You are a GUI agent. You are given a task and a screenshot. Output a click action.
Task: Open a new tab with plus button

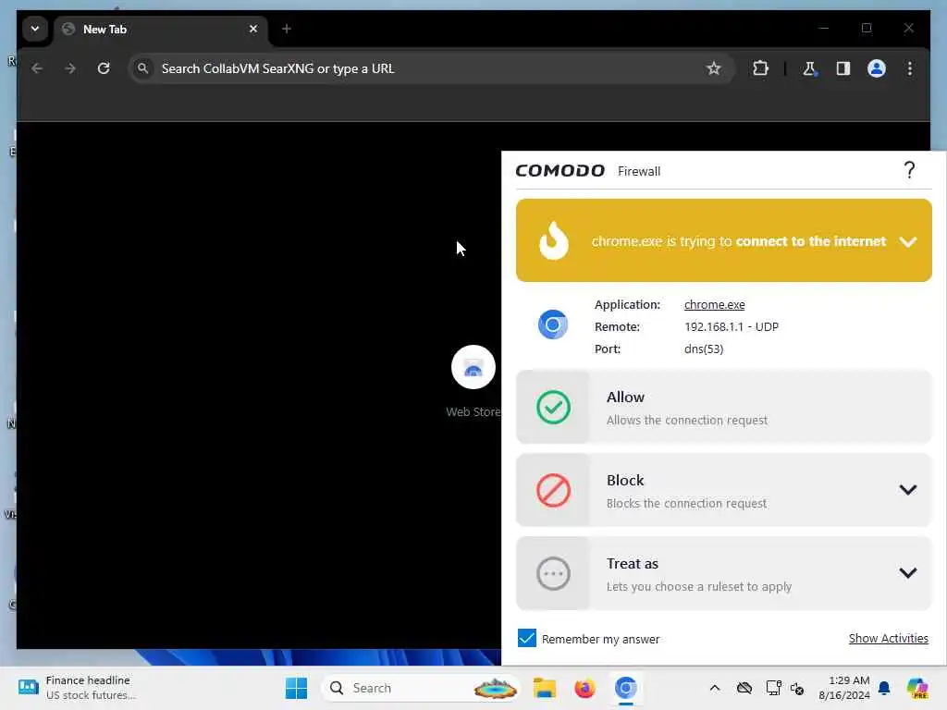(287, 29)
